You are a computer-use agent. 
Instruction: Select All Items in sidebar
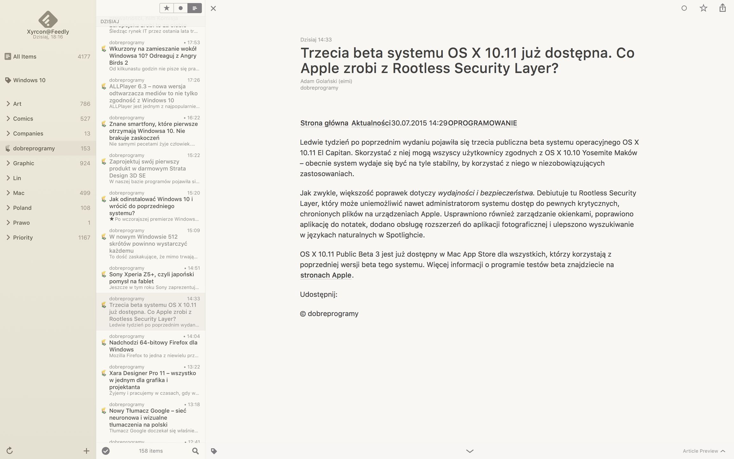click(x=25, y=56)
